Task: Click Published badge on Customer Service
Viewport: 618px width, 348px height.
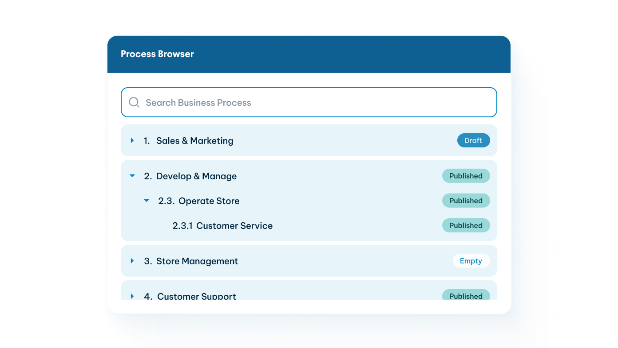Action: [466, 225]
